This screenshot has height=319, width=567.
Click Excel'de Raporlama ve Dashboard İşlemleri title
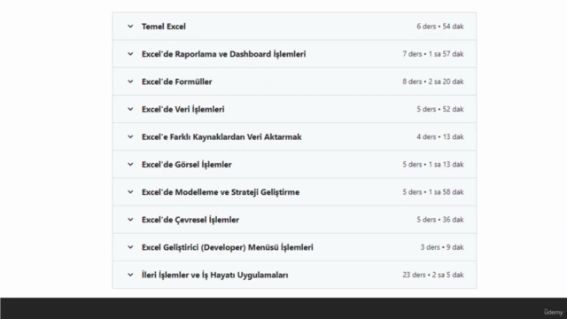223,54
